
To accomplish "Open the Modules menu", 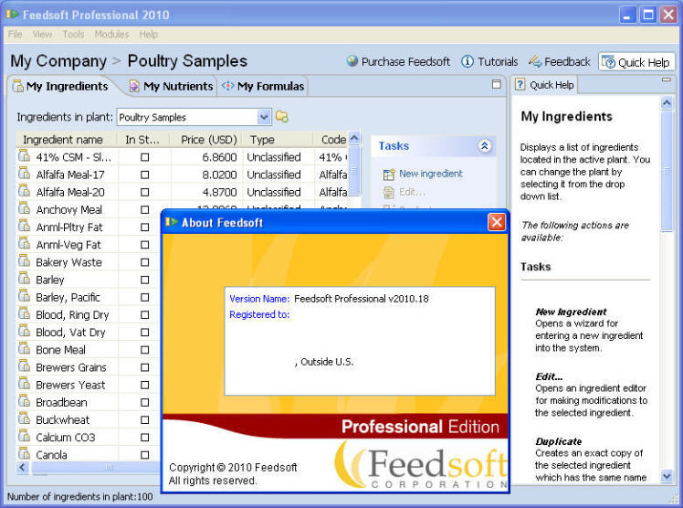I will [x=111, y=34].
